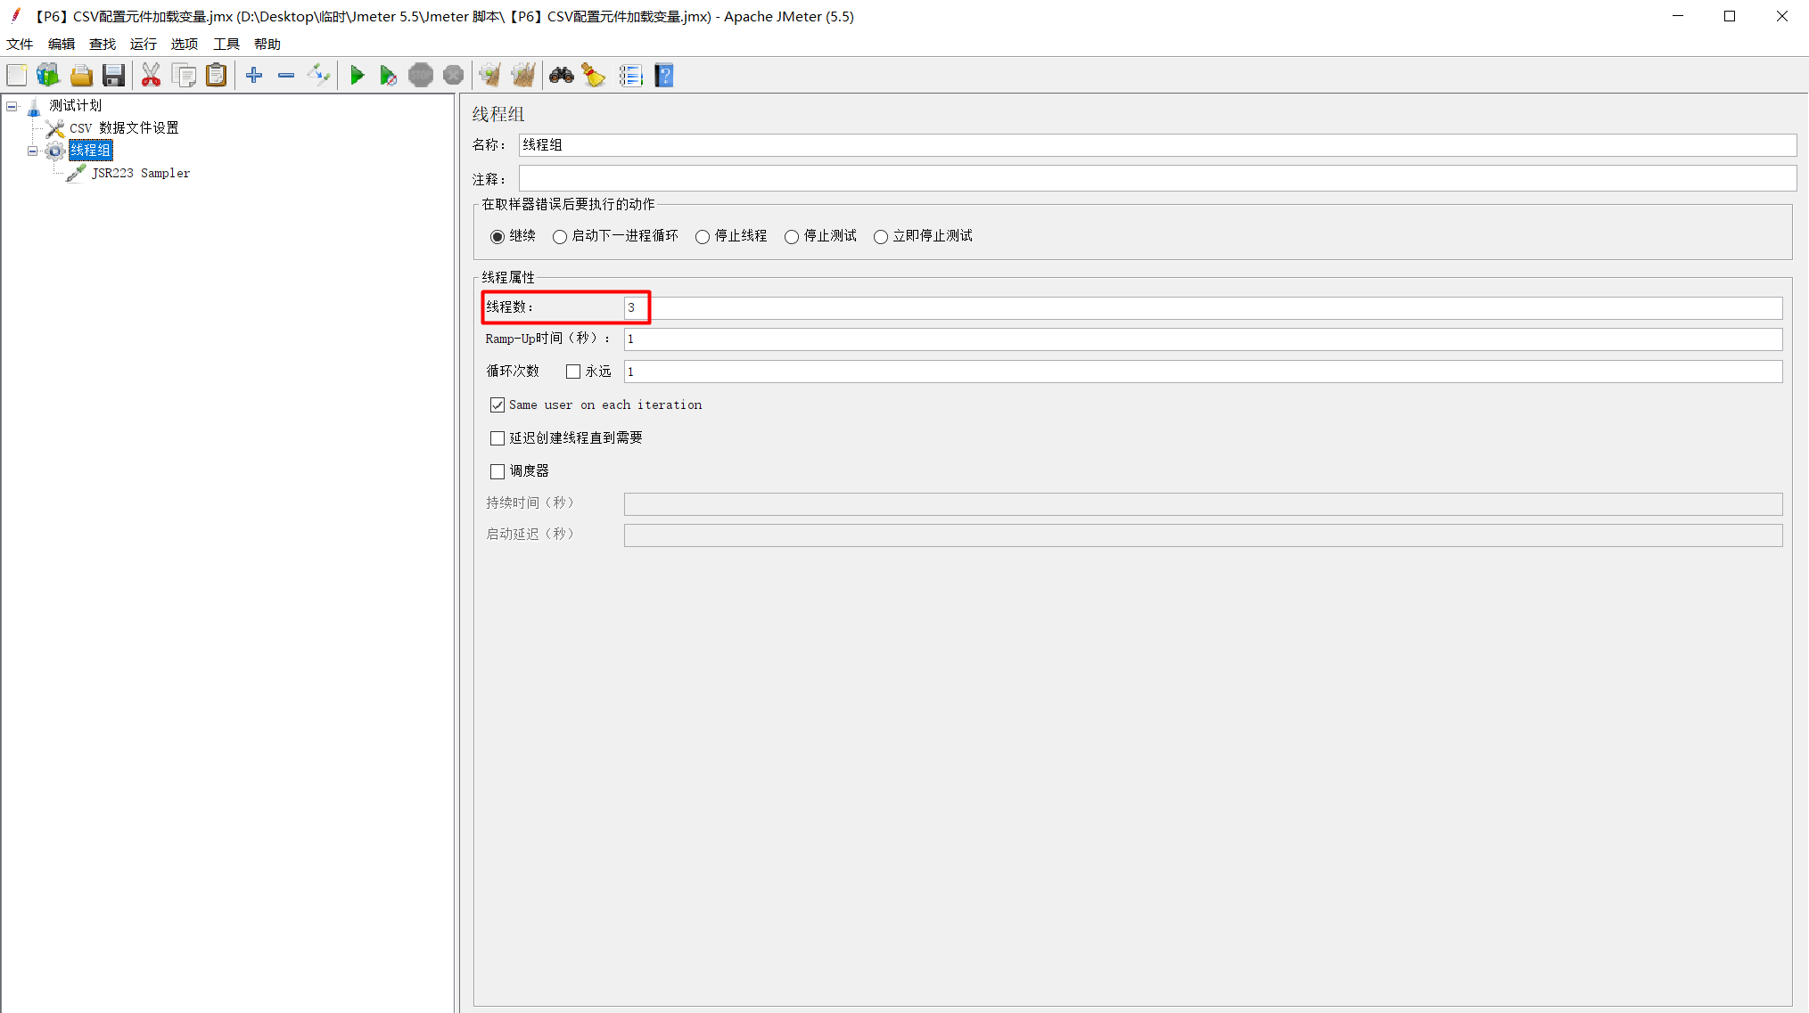Viewport: 1809px width, 1013px height.
Task: Collapse all nodes with minus icon
Action: click(286, 76)
